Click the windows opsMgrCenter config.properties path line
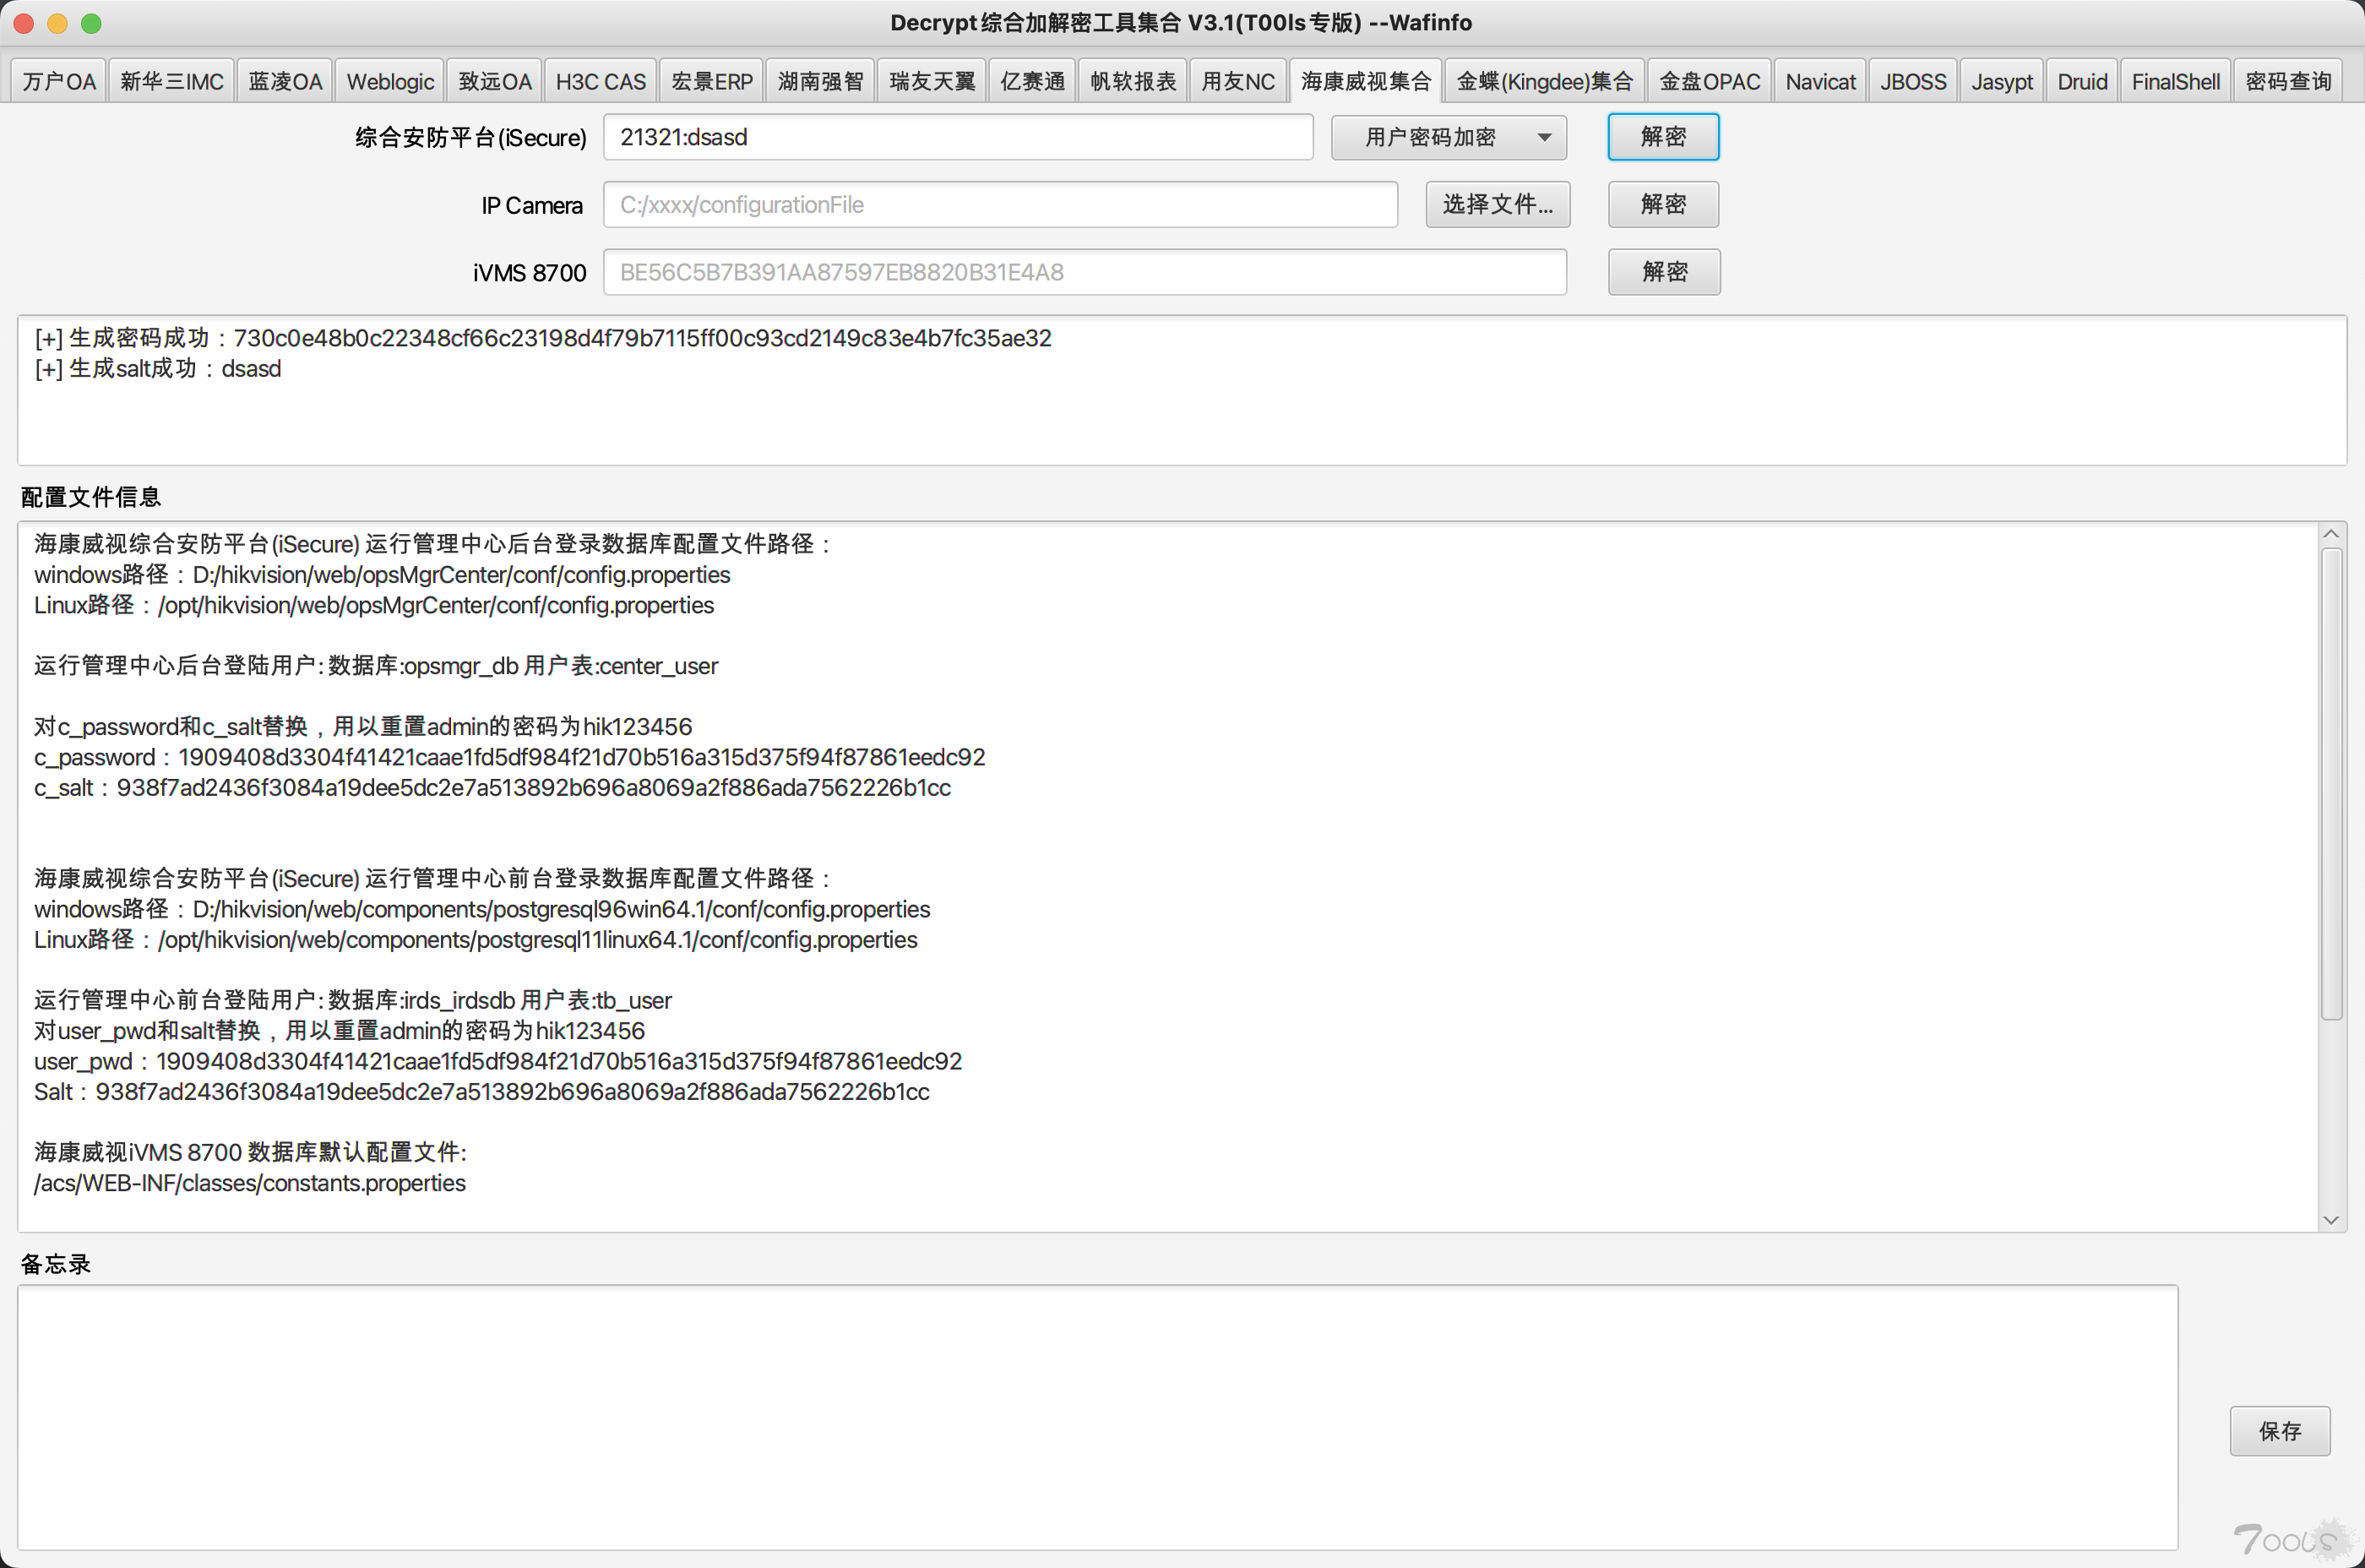 pos(382,575)
